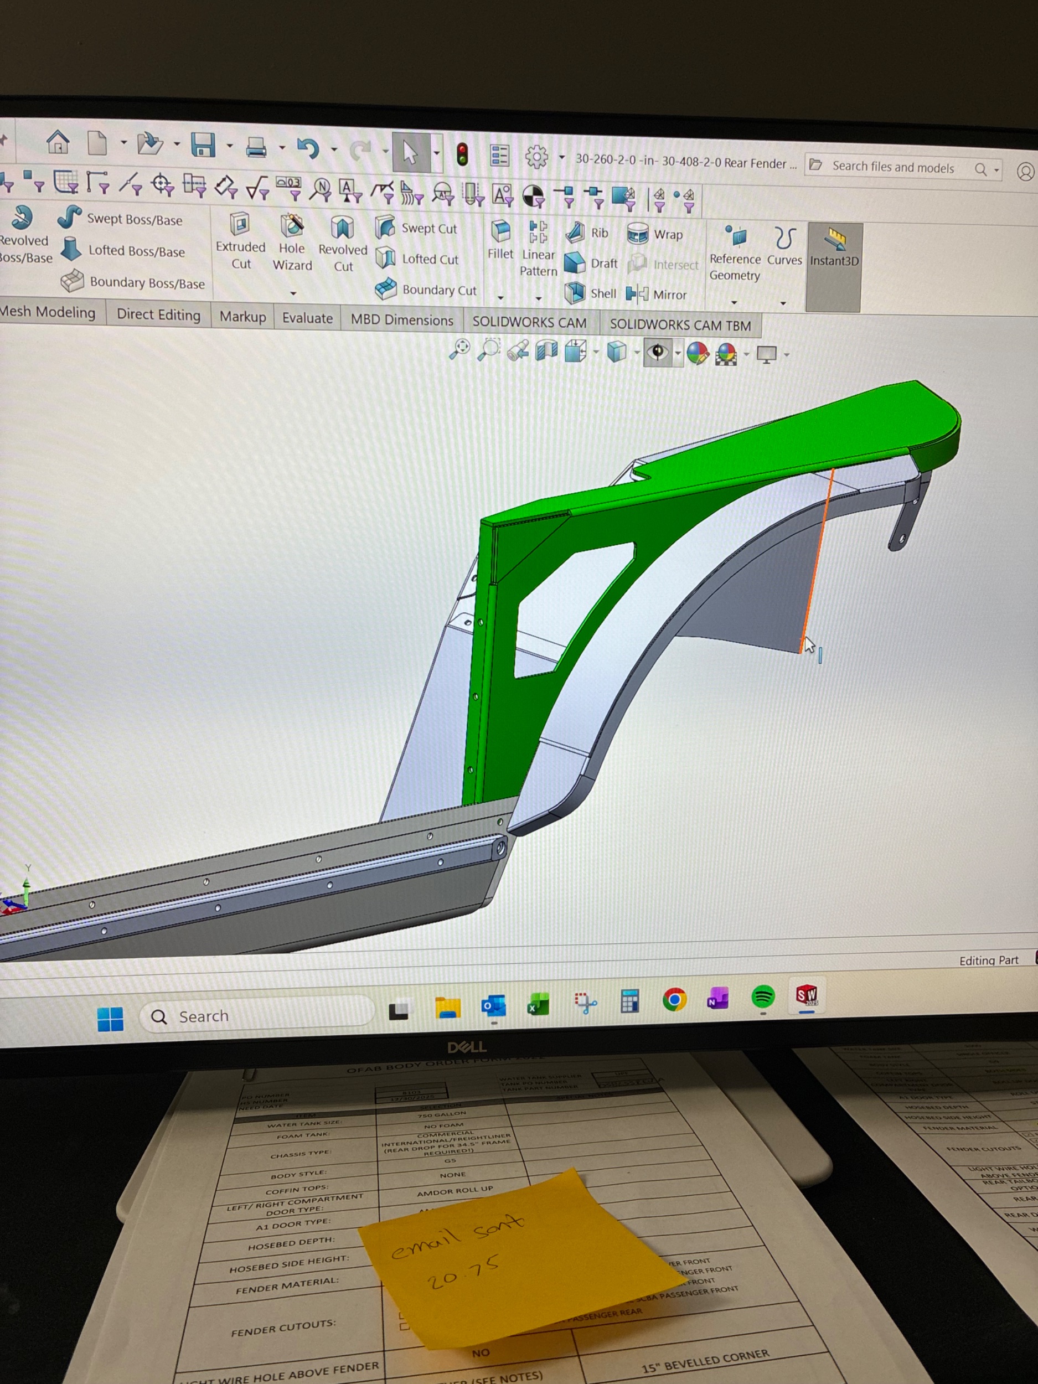Click the Save icon in toolbar
This screenshot has height=1384, width=1038.
pos(203,145)
